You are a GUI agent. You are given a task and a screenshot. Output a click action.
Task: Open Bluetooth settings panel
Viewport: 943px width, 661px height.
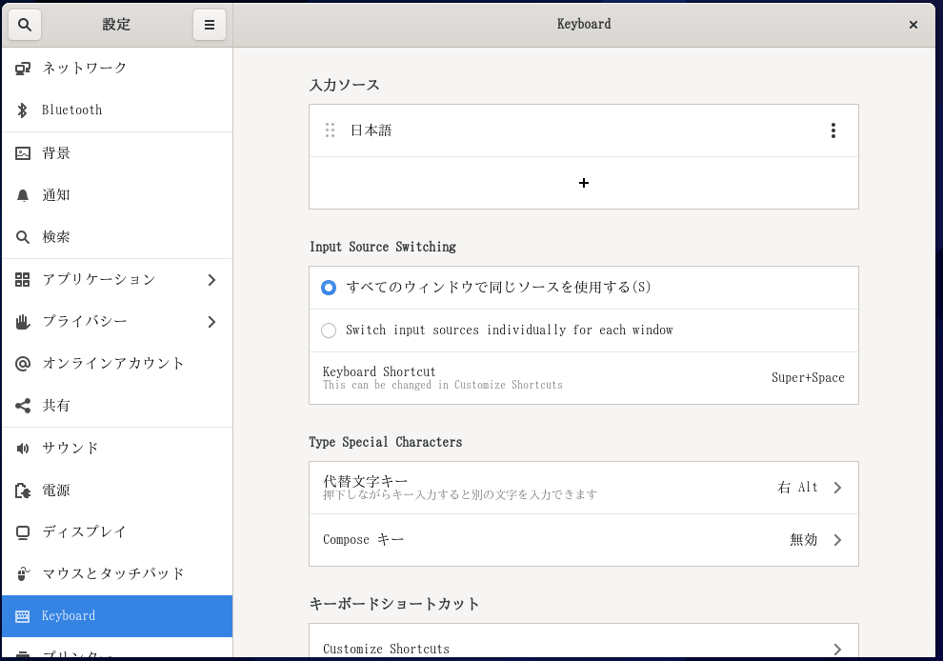tap(117, 110)
